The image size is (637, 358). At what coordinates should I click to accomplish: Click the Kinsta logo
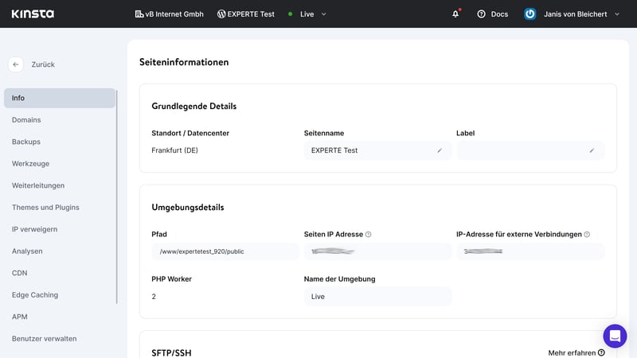pyautogui.click(x=33, y=14)
